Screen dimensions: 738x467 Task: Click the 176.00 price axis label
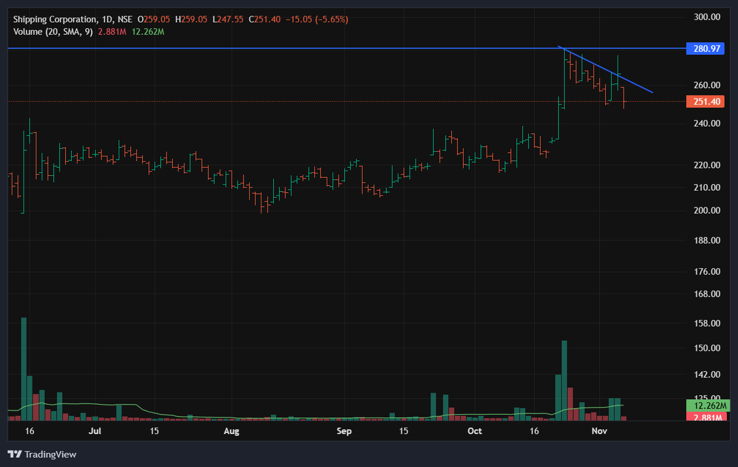point(706,271)
